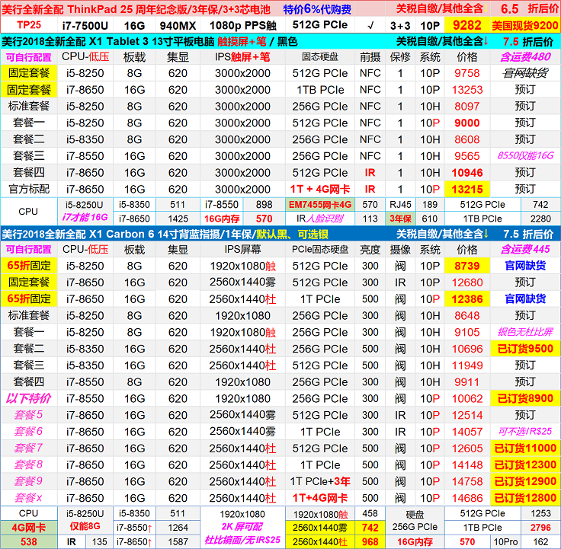Click the "含运费445" header cell
Image resolution: width=561 pixels, height=549 pixels.
(x=525, y=249)
